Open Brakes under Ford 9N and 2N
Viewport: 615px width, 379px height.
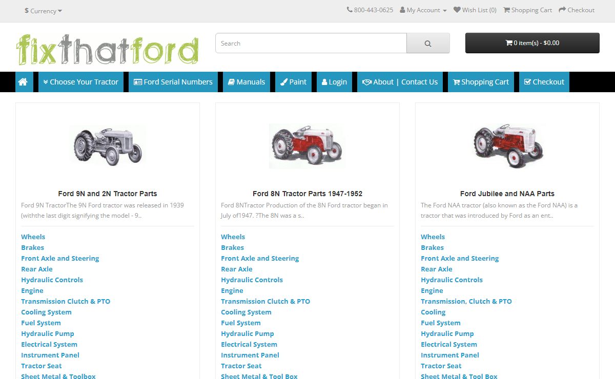pyautogui.click(x=32, y=247)
